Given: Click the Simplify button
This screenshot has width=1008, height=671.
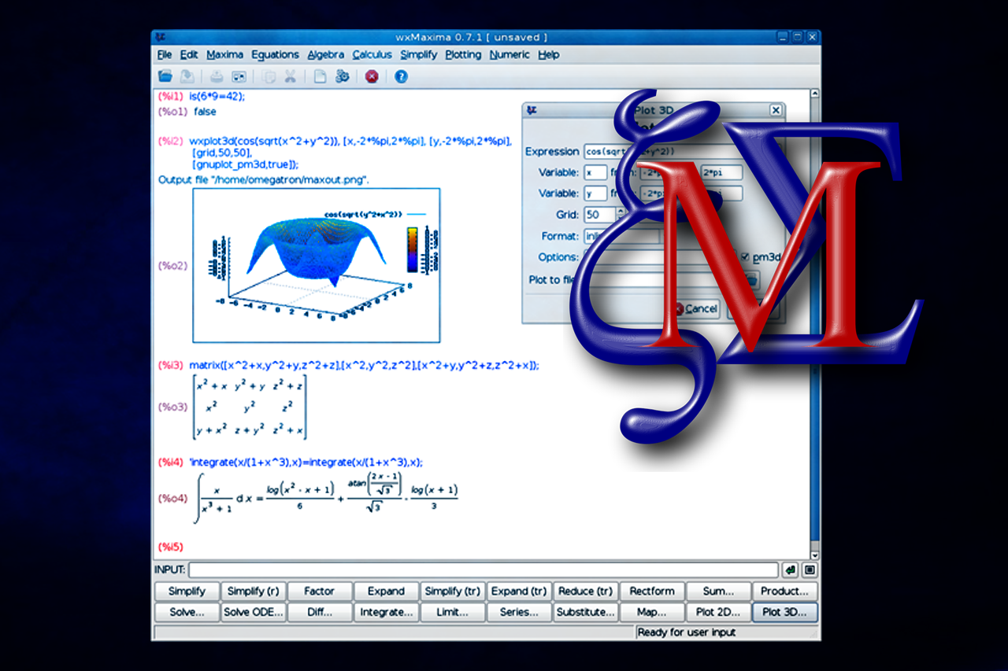Looking at the screenshot, I should click(187, 592).
